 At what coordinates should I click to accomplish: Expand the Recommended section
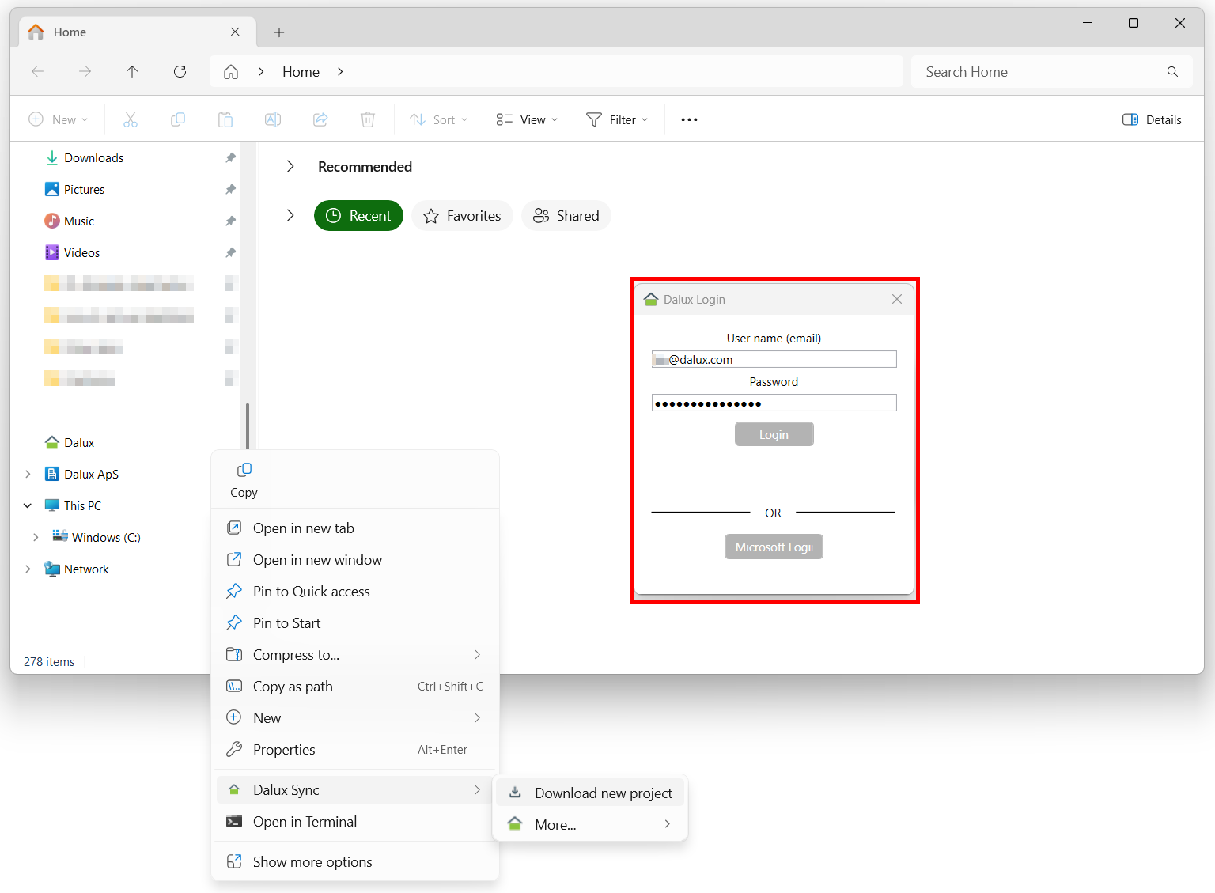pyautogui.click(x=290, y=166)
